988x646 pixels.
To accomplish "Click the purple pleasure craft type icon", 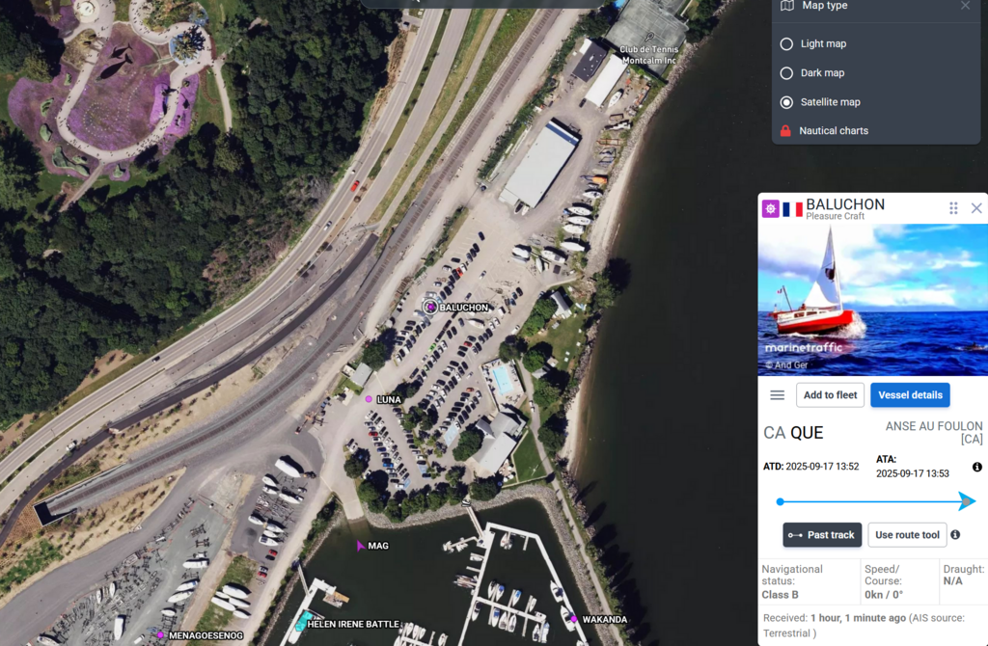I will click(x=771, y=208).
